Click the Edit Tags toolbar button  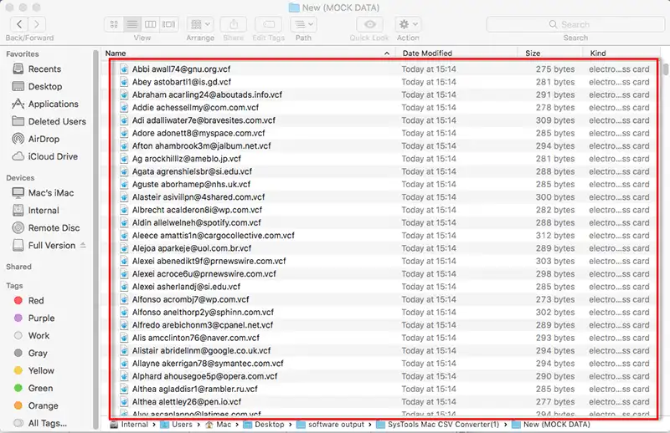(x=268, y=24)
